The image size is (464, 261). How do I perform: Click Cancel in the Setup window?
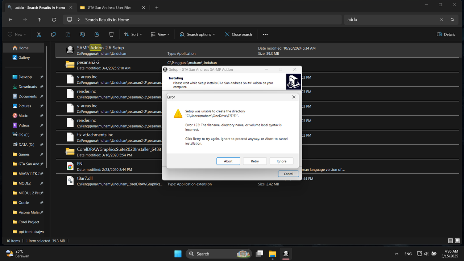(289, 174)
